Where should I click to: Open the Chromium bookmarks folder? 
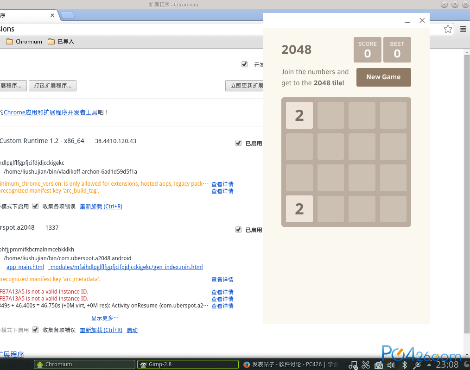point(24,42)
